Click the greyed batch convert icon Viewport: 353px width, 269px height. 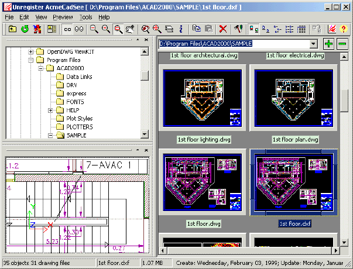(317, 29)
